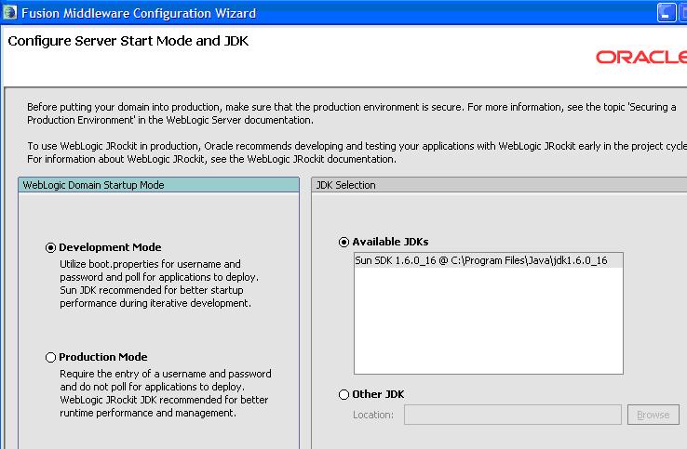Choose the Other JDK option
Image resolution: width=687 pixels, height=449 pixels.
pos(343,395)
